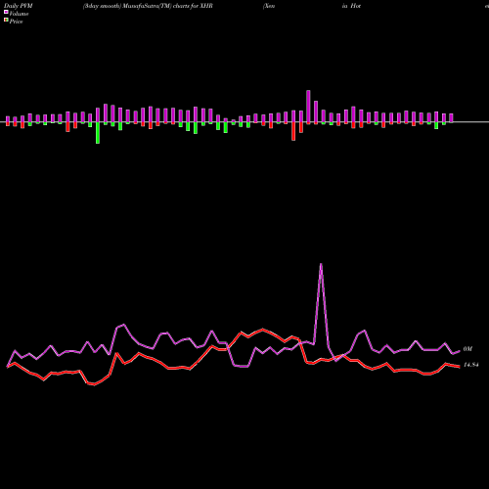Viewport: 489px width, 489px height.
Task: Click the tallest magenta volume bar
Action: [x=308, y=107]
